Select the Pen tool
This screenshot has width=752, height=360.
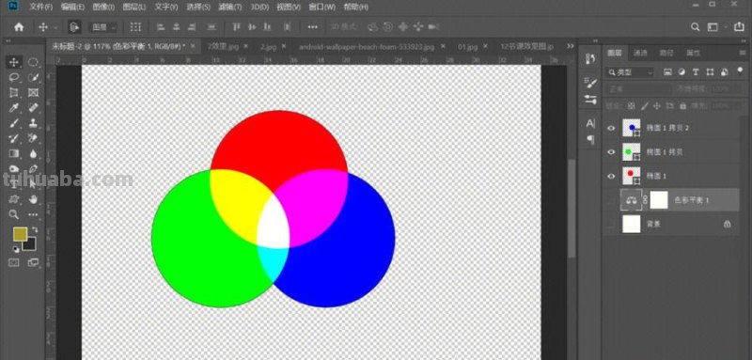(33, 169)
